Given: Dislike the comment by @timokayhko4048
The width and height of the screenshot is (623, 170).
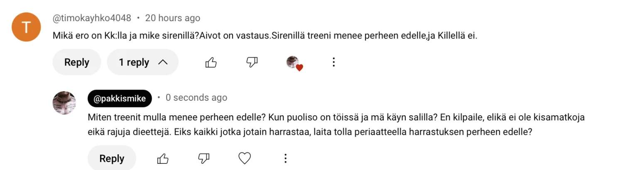Looking at the screenshot, I should pos(252,63).
